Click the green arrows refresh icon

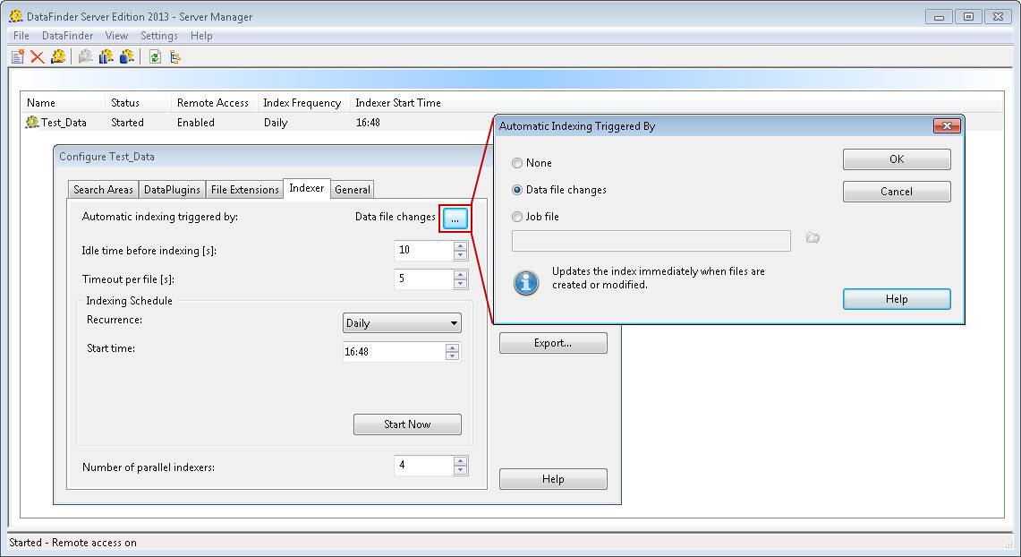tap(155, 56)
